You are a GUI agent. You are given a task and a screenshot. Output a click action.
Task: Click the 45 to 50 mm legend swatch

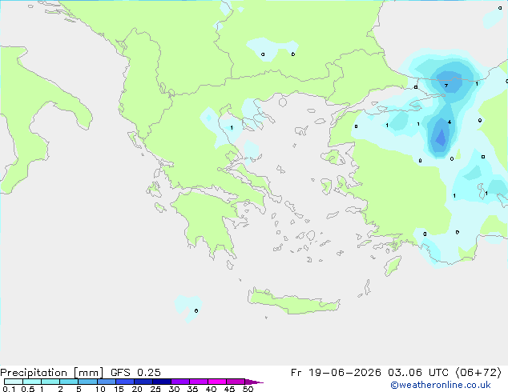pos(236,382)
